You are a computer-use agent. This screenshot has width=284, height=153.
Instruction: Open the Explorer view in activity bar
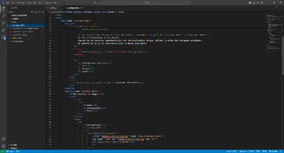(x=3, y=9)
